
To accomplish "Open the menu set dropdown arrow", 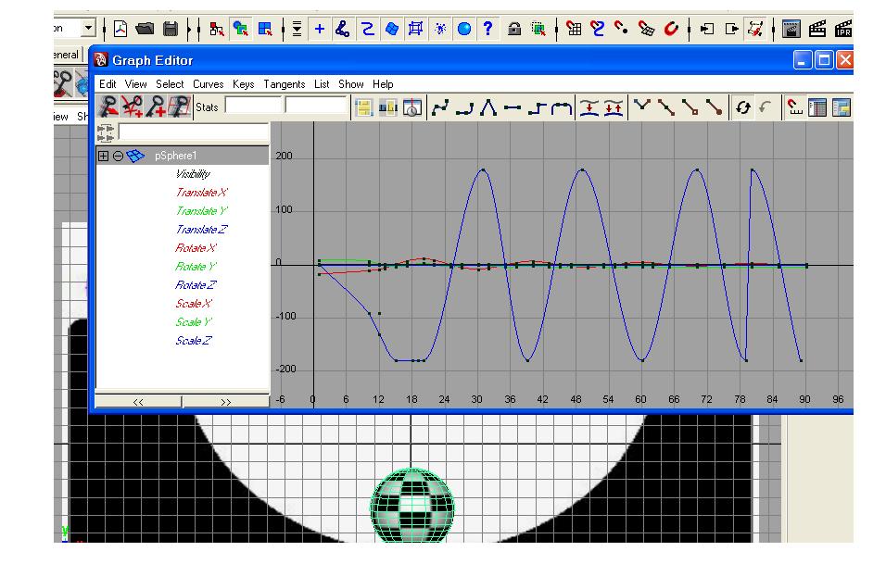I will coord(88,28).
